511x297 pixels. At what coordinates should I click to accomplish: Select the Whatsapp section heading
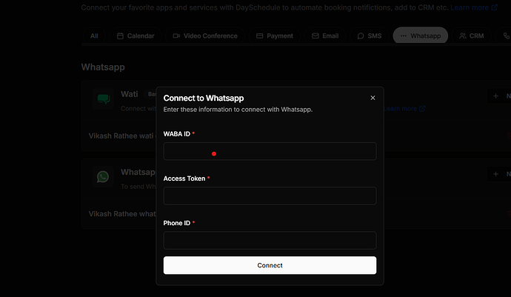click(103, 67)
